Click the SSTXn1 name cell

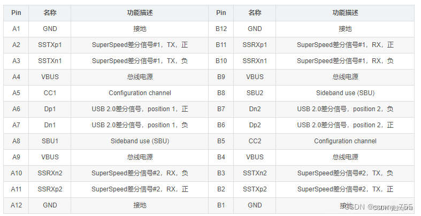pyautogui.click(x=50, y=61)
